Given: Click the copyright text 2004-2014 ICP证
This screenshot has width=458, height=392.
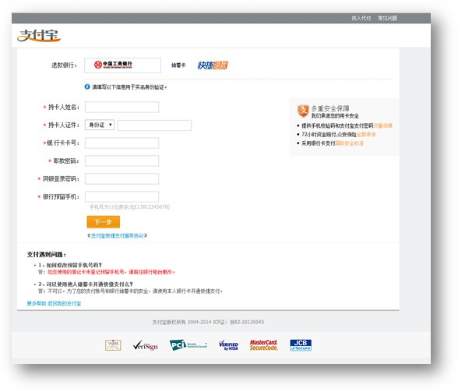Looking at the screenshot, I should tap(208, 322).
